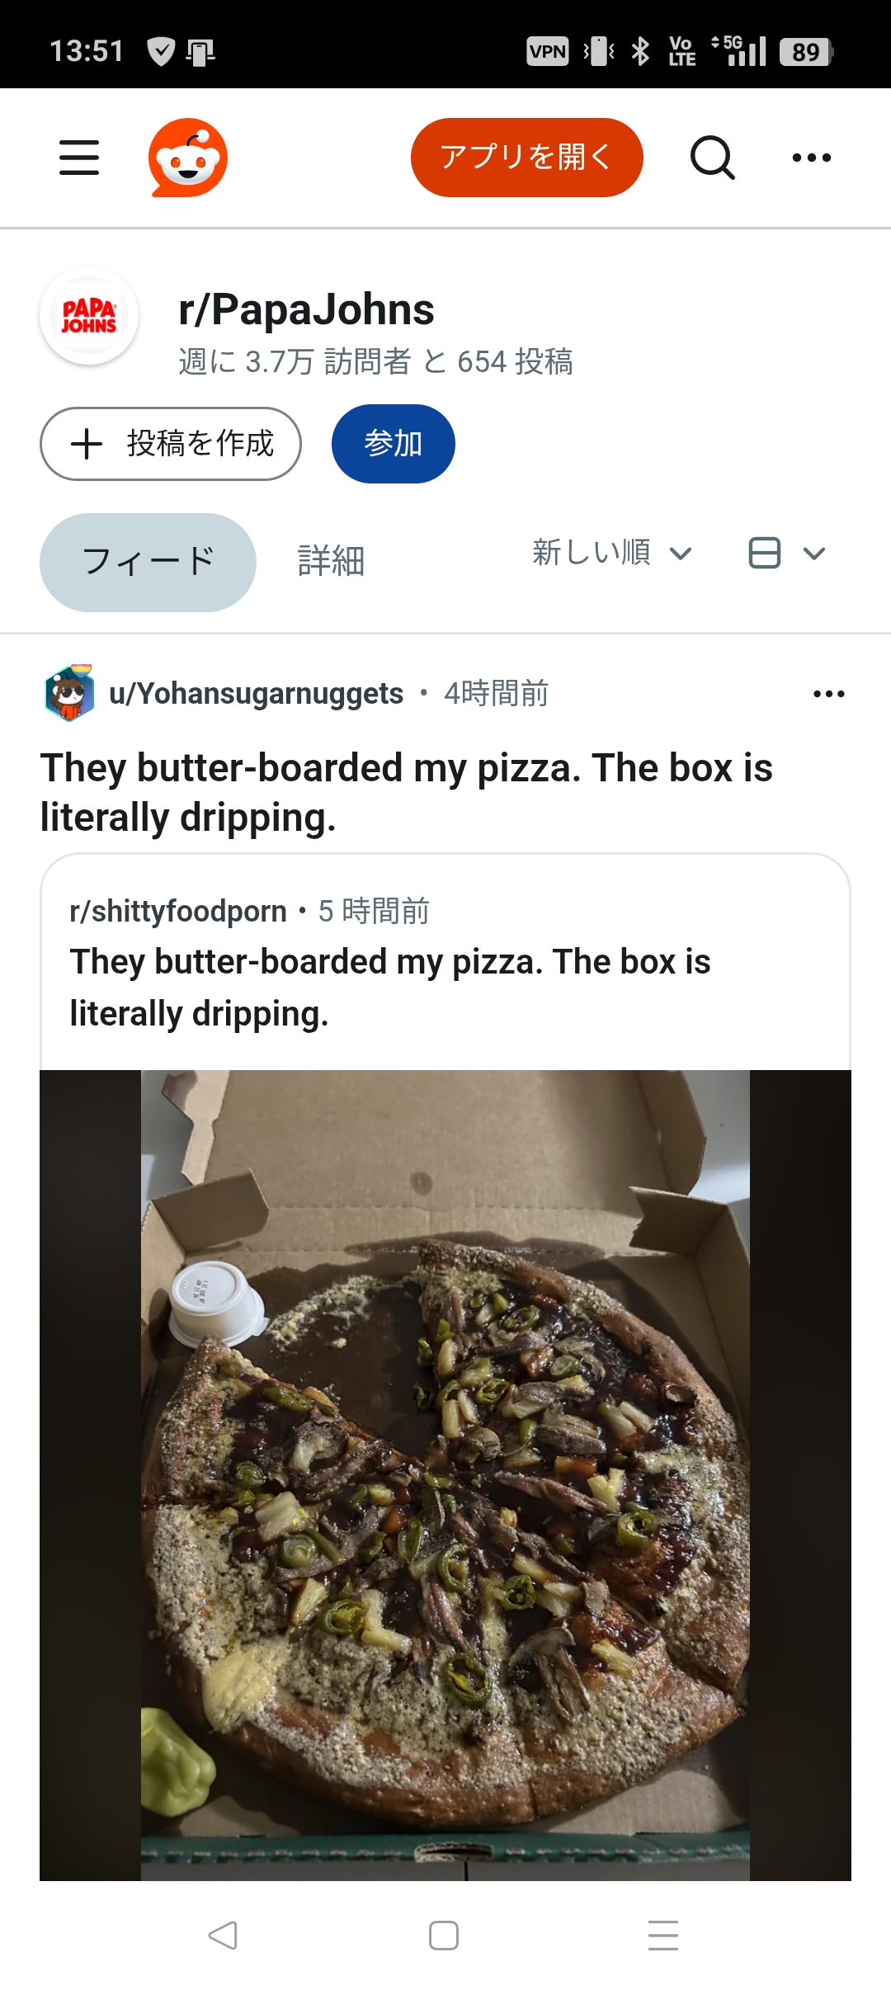Image resolution: width=891 pixels, height=1990 pixels.
Task: Switch to the フィード tab
Action: (x=148, y=562)
